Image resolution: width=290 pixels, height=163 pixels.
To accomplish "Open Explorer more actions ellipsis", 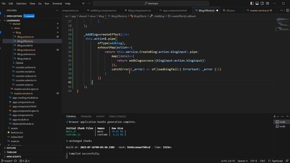I will (58, 10).
